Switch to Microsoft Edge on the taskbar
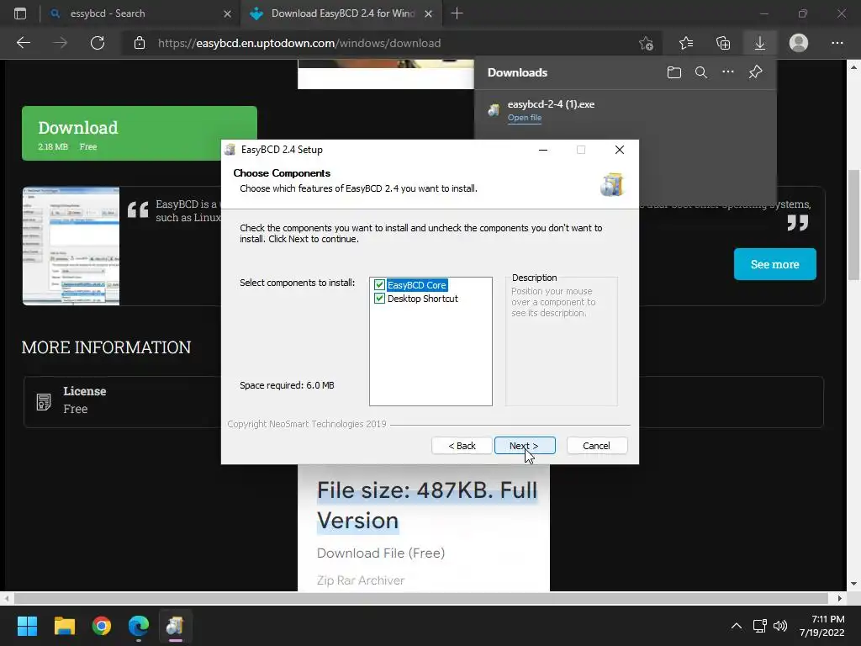 click(x=139, y=626)
